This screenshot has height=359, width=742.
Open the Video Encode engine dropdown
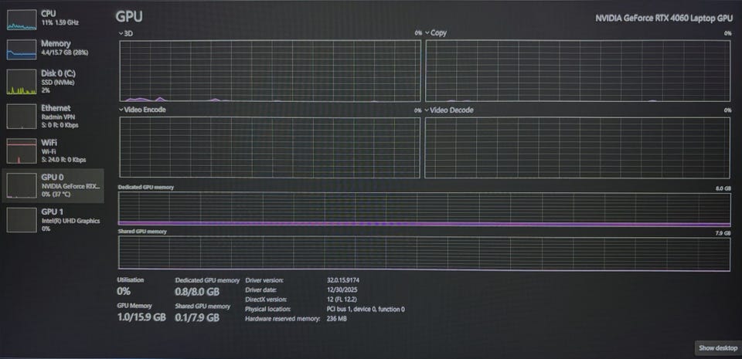click(x=121, y=110)
